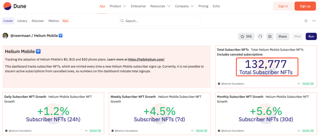This screenshot has width=320, height=138.
Task: Open options menu on Monthly Growth card
Action: pos(299,131)
